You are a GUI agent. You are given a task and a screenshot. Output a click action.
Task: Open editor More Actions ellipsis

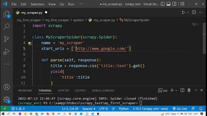point(201,12)
